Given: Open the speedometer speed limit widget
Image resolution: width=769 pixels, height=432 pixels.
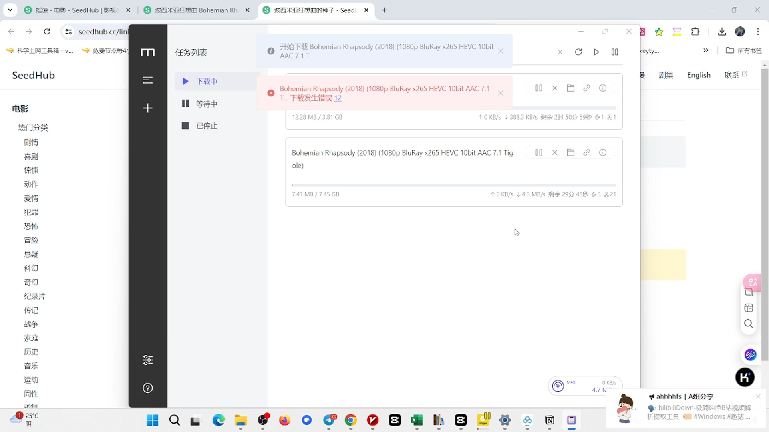Looking at the screenshot, I should click(x=558, y=386).
